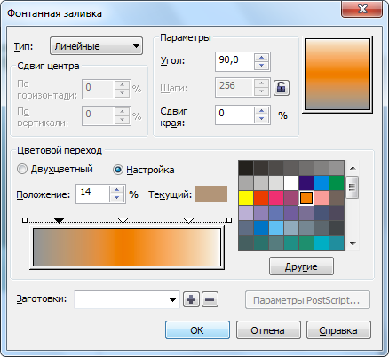The height and width of the screenshot is (357, 389).
Task: Add preset with the plus icon
Action: pyautogui.click(x=191, y=299)
